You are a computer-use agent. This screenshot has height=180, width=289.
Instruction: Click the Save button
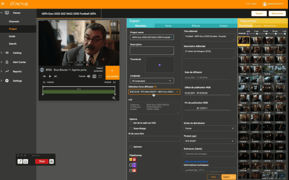click(214, 177)
